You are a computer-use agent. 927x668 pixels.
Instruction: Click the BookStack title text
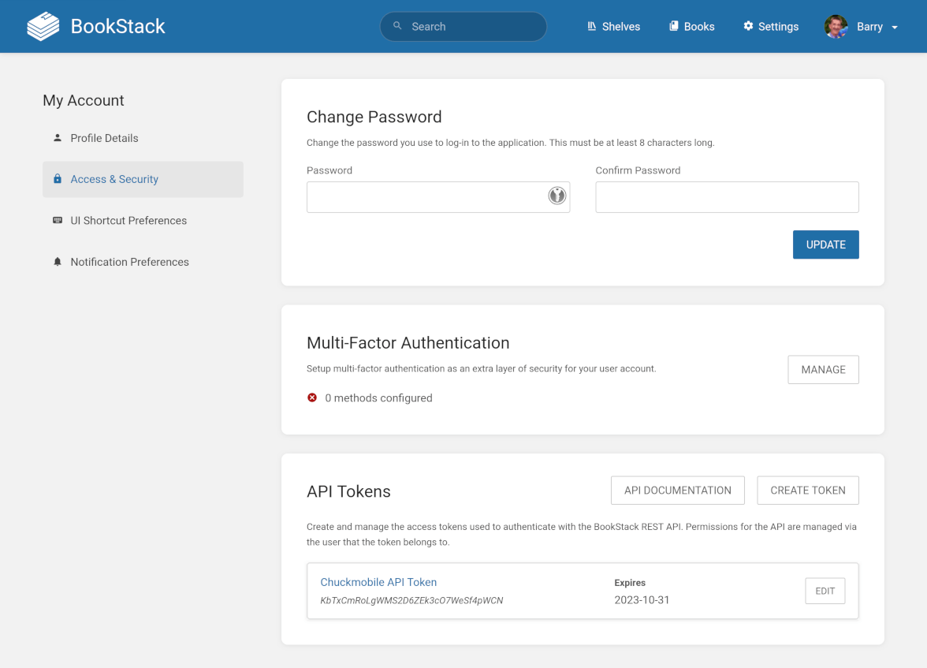pyautogui.click(x=117, y=27)
